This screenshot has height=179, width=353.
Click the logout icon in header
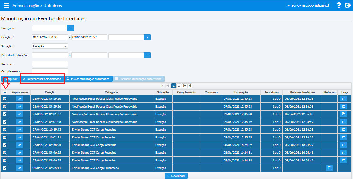click(x=348, y=5)
